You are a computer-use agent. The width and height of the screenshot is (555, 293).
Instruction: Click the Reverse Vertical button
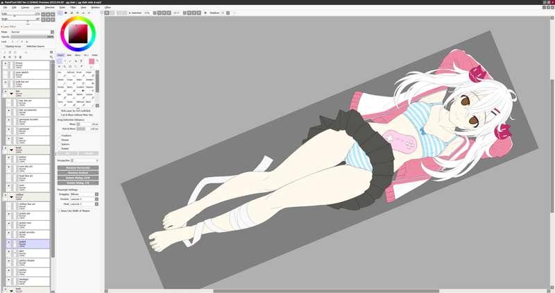pyautogui.click(x=78, y=173)
